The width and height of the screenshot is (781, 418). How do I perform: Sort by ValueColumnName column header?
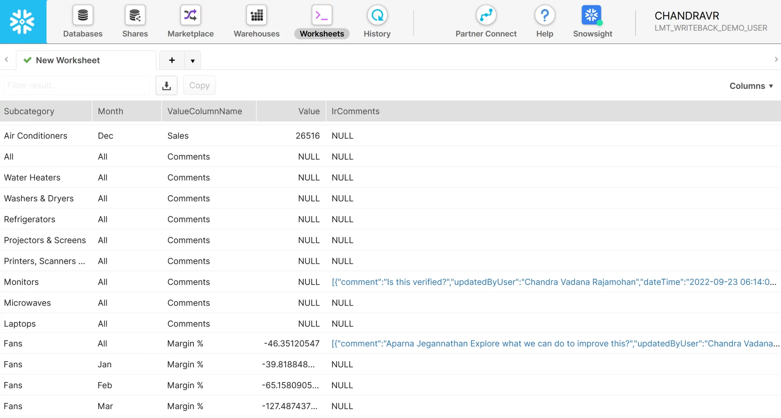coord(209,111)
